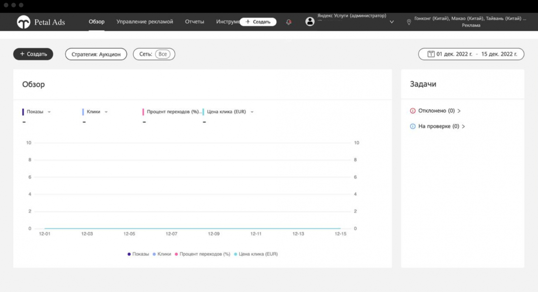Open the Управление рекламой tab
Screen dimensions: 538x292
[x=145, y=22]
